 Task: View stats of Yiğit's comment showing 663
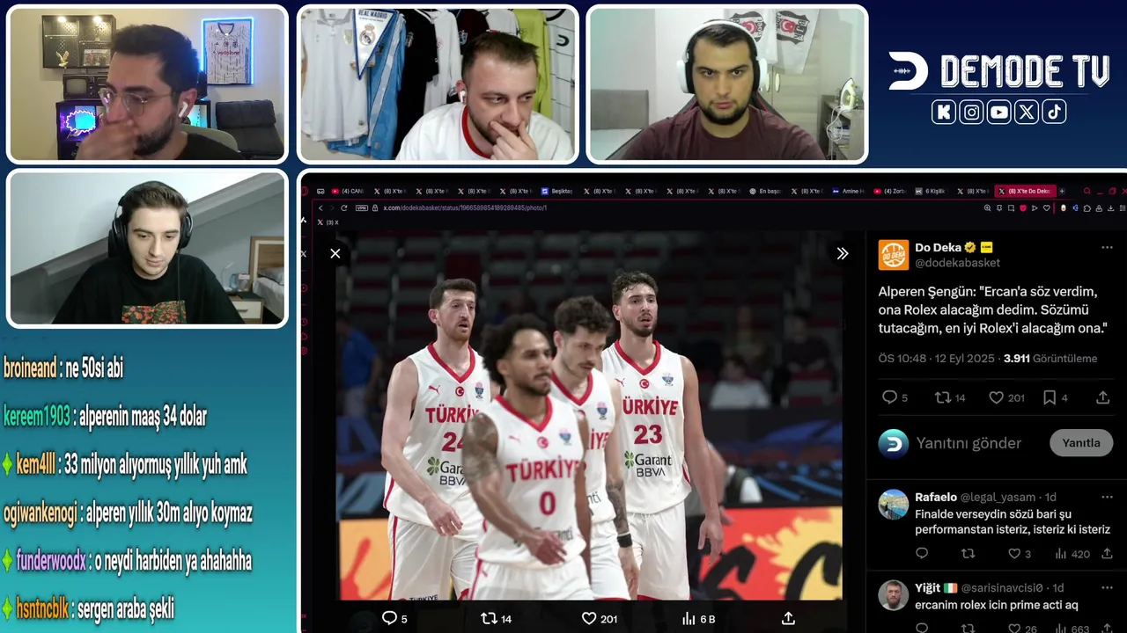coord(1072,628)
